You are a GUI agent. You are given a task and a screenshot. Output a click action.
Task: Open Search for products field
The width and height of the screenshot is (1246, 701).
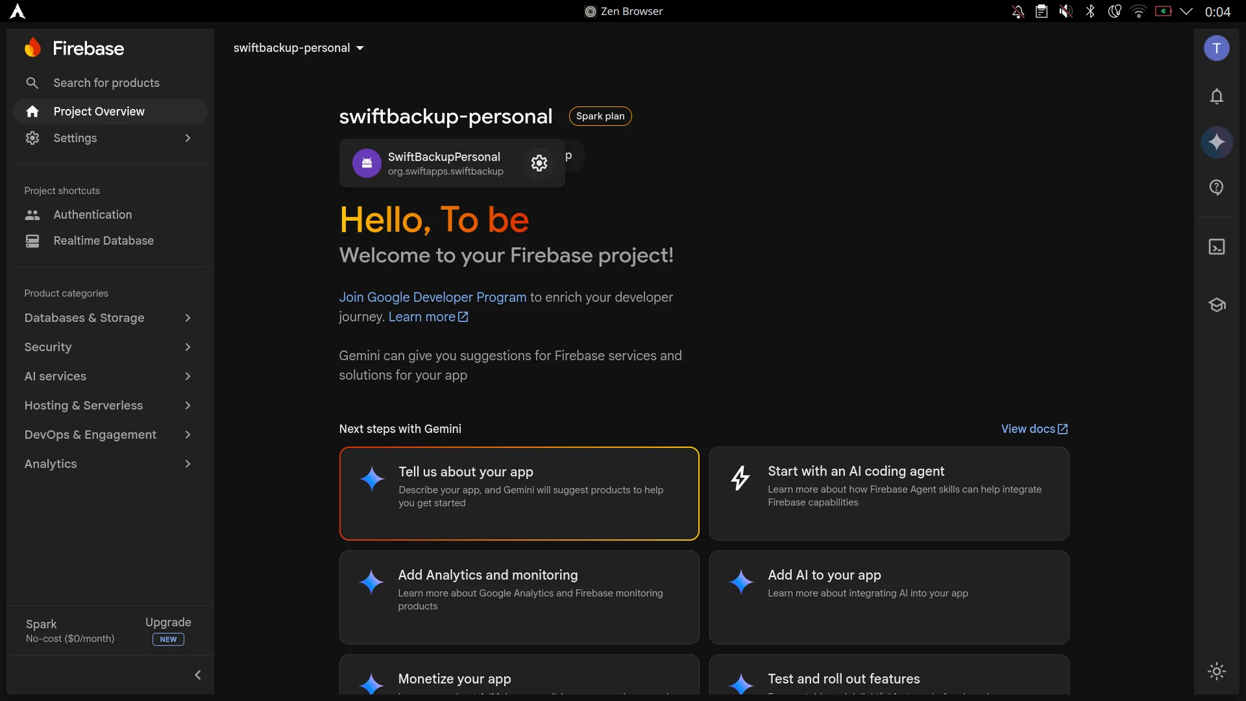[x=110, y=83]
